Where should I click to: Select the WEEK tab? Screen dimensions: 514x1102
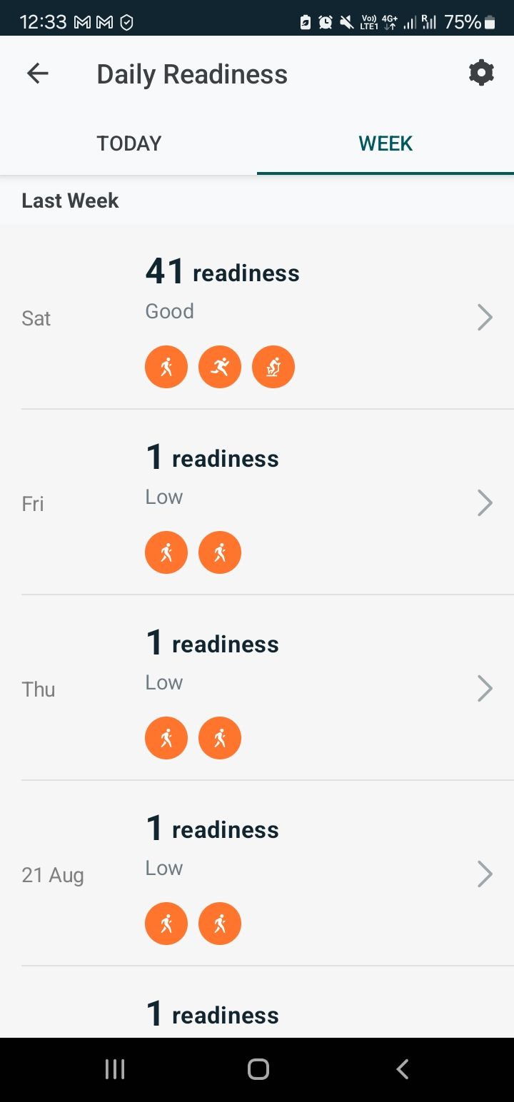pos(385,143)
